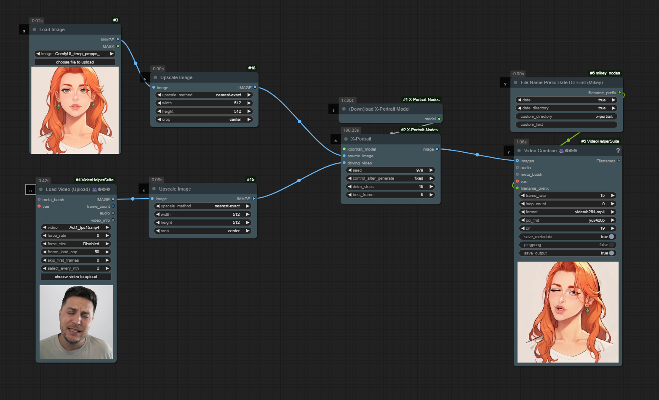The width and height of the screenshot is (659, 400).
Task: Increase seed value with right arrow in X-Portrait
Action: click(x=431, y=170)
